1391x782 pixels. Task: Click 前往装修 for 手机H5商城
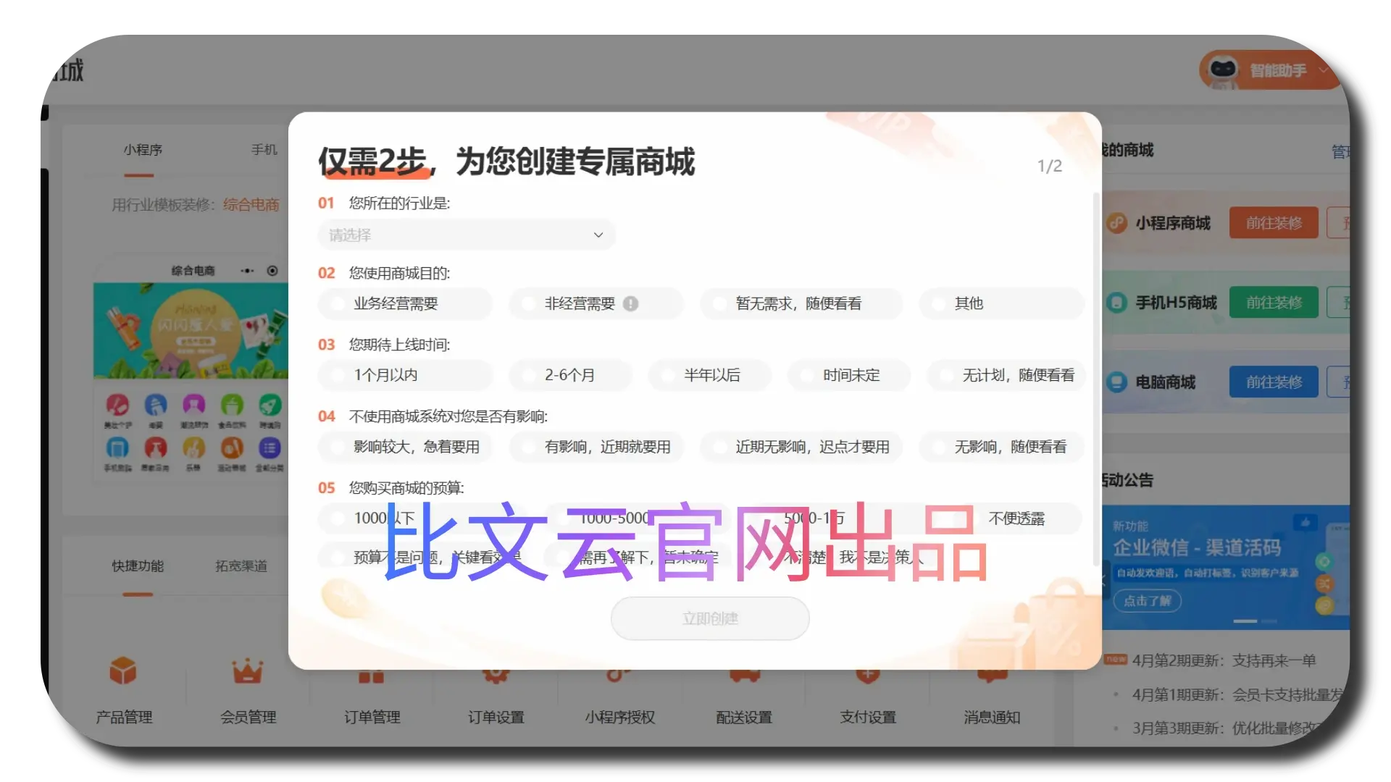pos(1274,303)
